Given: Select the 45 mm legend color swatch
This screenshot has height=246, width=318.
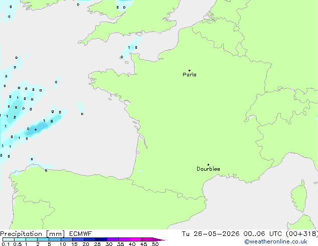Looking at the screenshot, I should tap(147, 239).
